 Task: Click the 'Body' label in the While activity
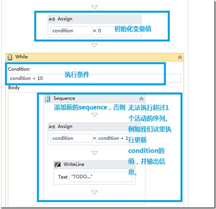point(14,88)
